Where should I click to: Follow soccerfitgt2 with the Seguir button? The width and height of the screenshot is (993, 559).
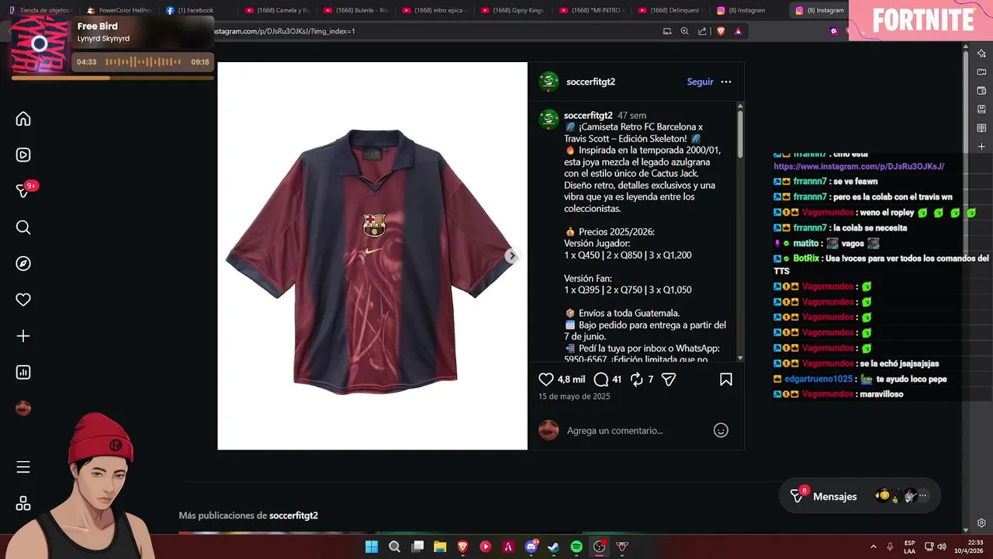click(700, 82)
